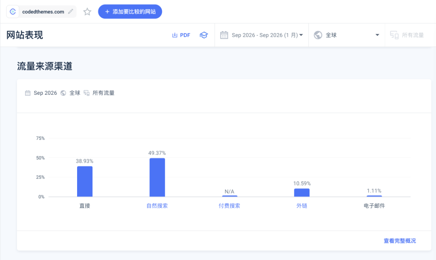Screen dimensions: 436x260
Task: Click small devices icon in chart header
Action: pyautogui.click(x=86, y=93)
